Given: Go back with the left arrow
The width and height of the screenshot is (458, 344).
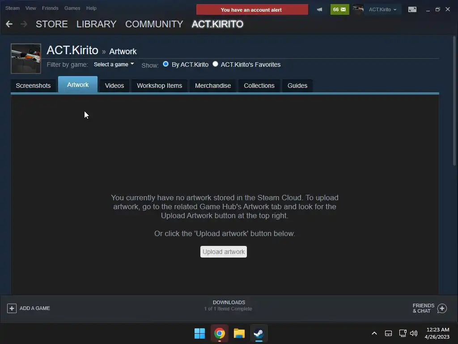Looking at the screenshot, I should pyautogui.click(x=9, y=24).
